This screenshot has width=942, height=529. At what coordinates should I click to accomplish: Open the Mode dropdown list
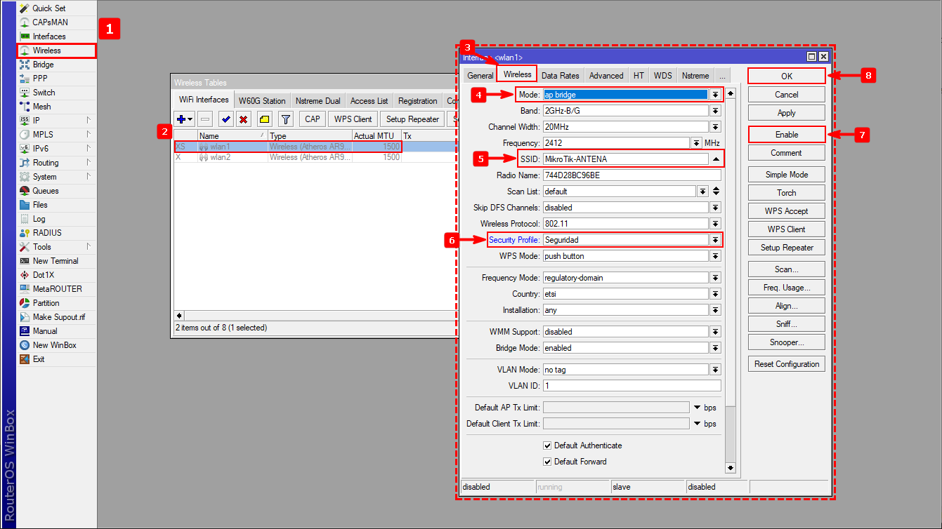pos(715,95)
